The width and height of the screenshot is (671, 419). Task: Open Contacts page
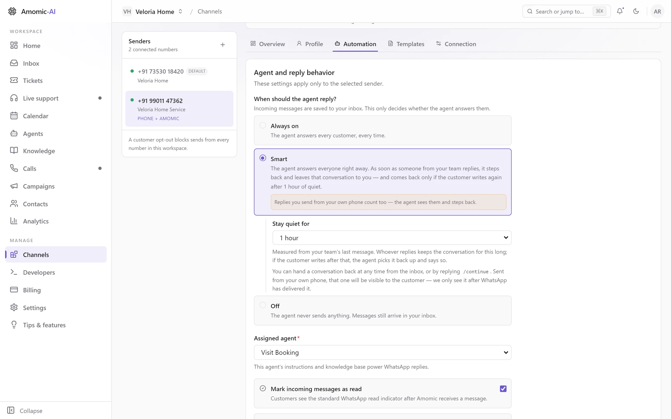point(56,204)
